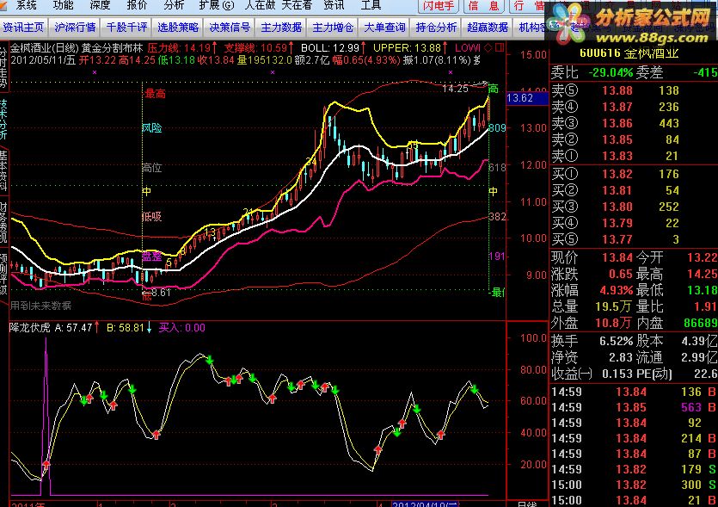Open 超赢数据 toolbar button

point(488,28)
